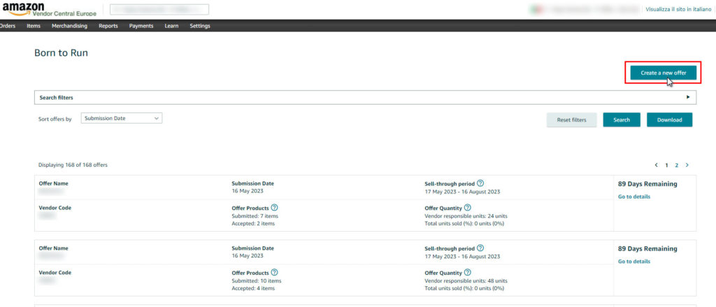The height and width of the screenshot is (307, 716).
Task: Go to next page arrow in pagination
Action: pyautogui.click(x=687, y=165)
